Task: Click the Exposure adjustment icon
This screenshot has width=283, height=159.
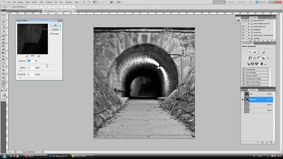Action: pos(264,52)
